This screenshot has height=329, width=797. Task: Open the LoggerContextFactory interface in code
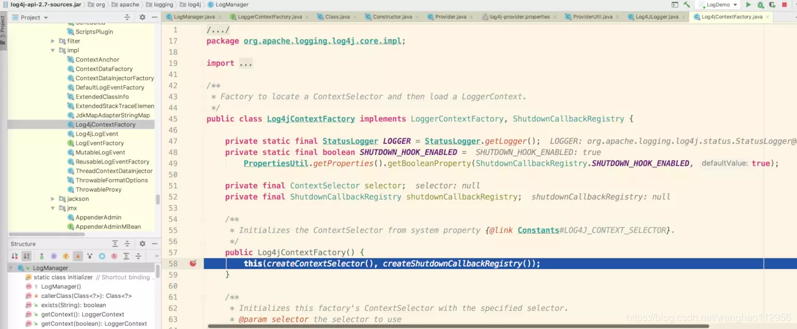(x=457, y=119)
